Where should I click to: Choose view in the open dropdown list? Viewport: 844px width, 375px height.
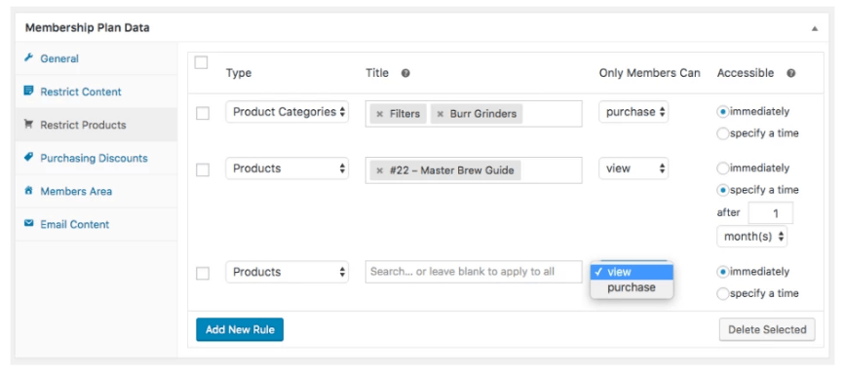coord(632,272)
